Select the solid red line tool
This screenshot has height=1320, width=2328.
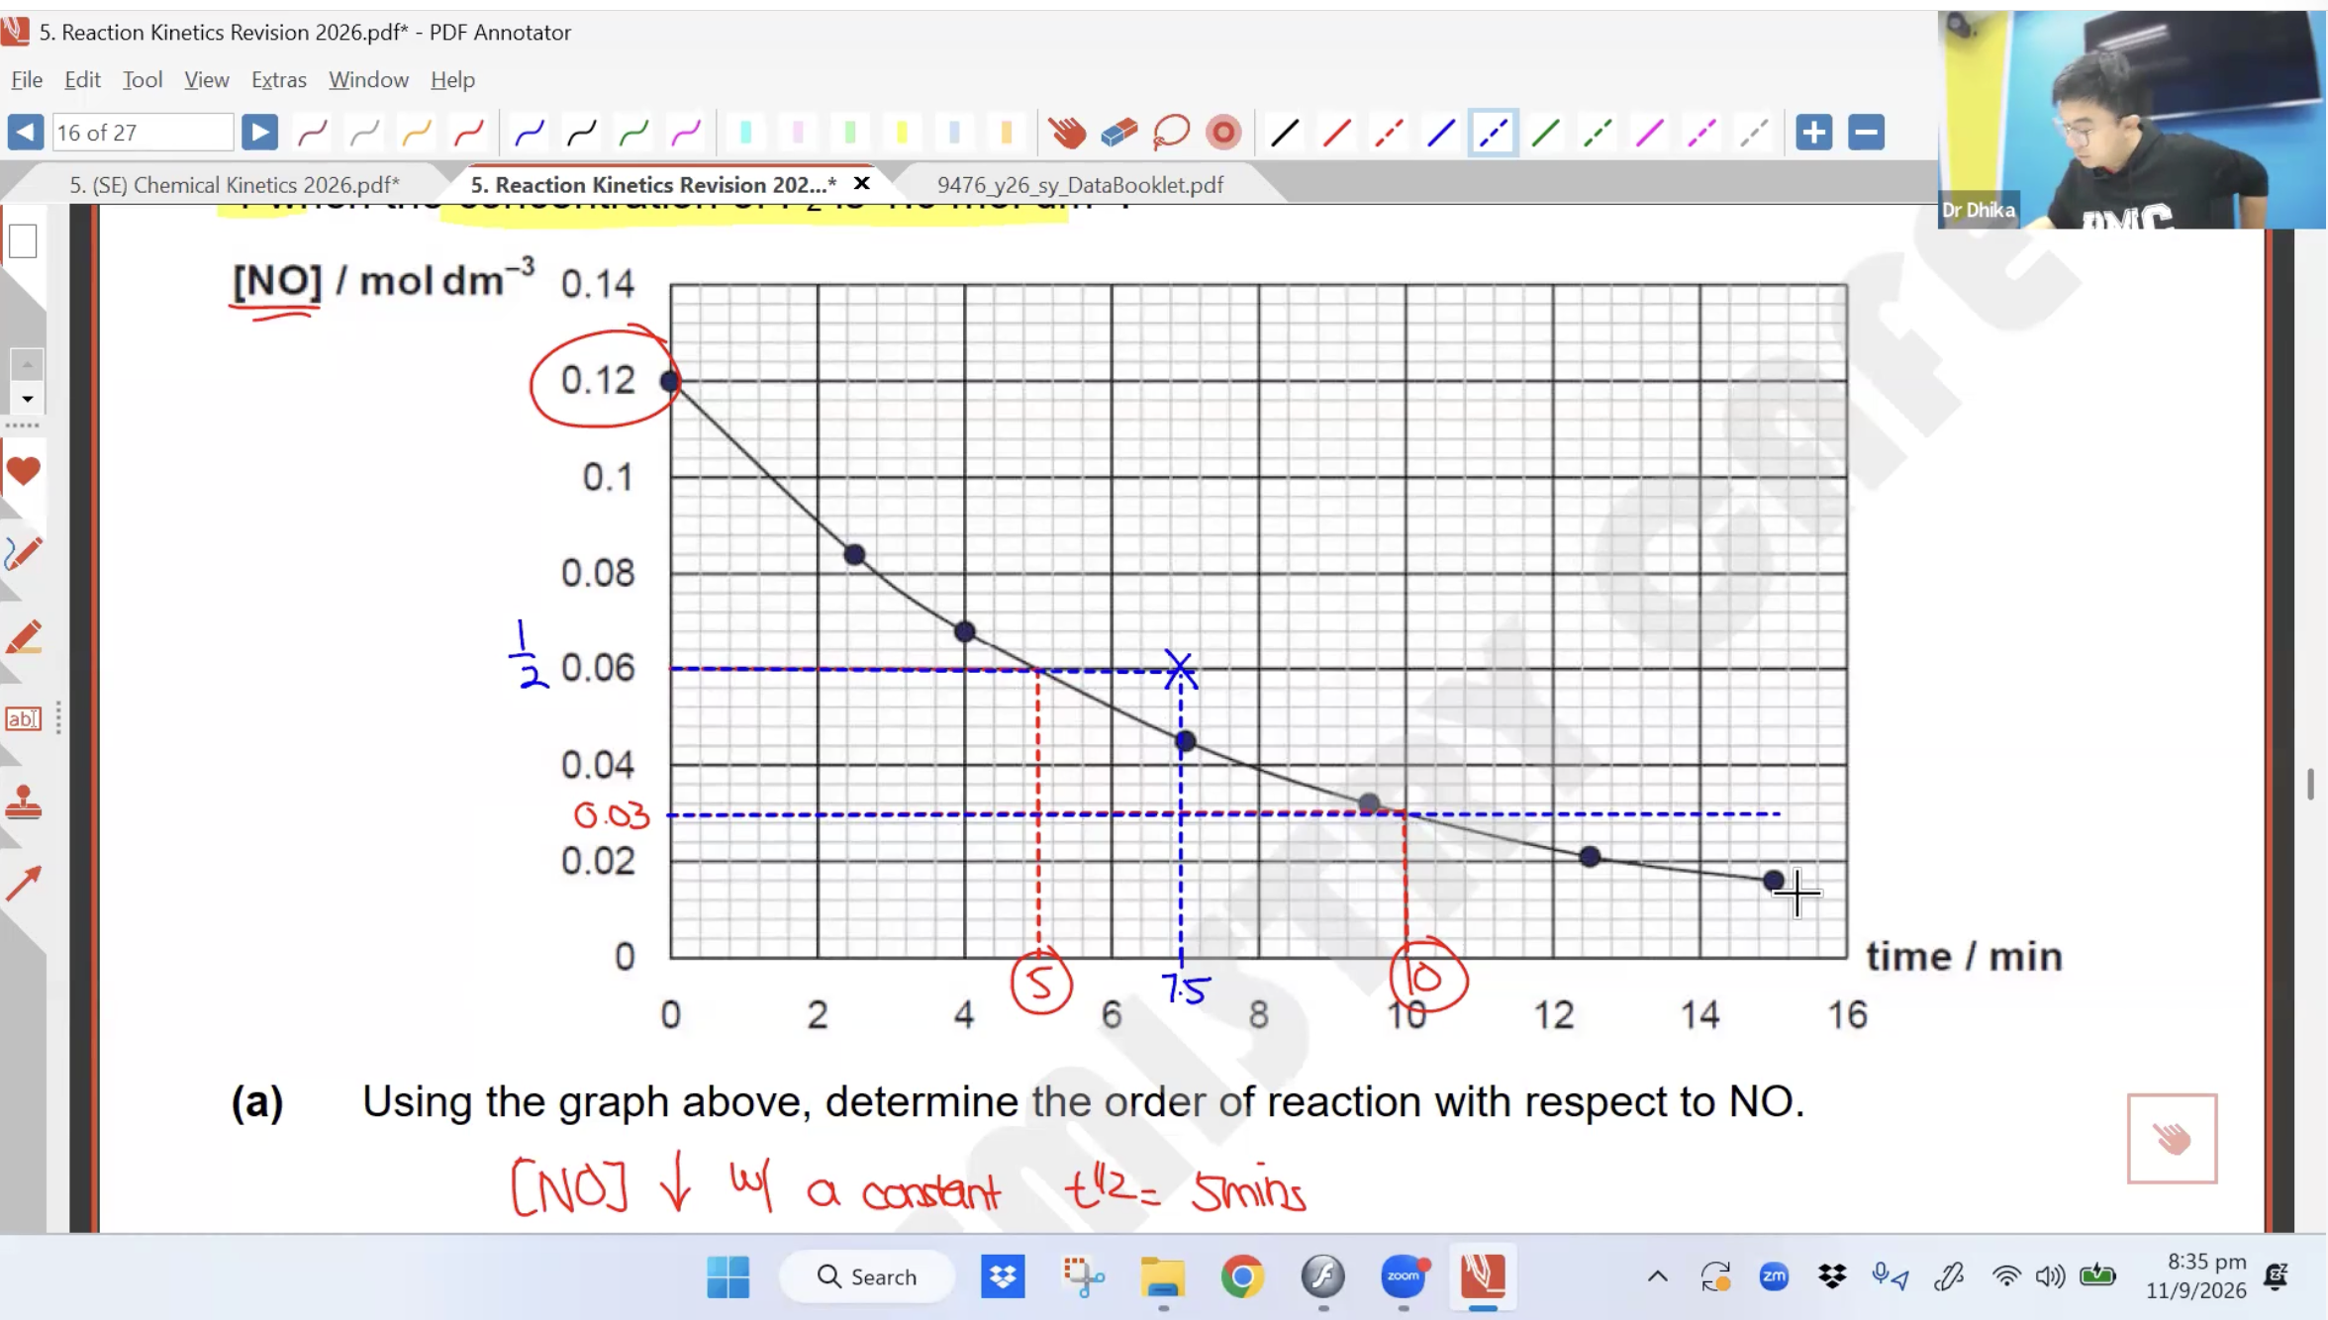pos(1337,133)
